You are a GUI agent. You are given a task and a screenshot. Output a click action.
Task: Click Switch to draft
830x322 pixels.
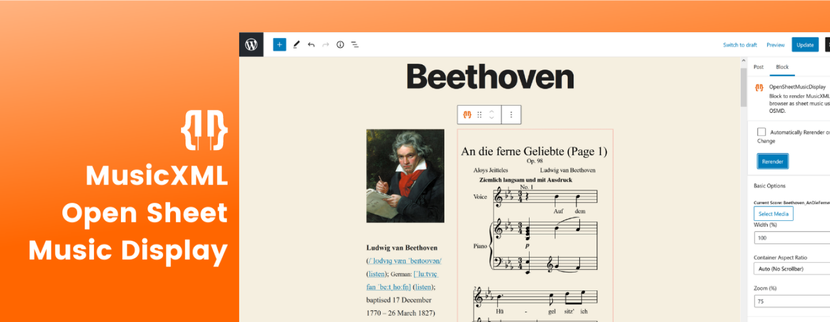[x=740, y=45]
